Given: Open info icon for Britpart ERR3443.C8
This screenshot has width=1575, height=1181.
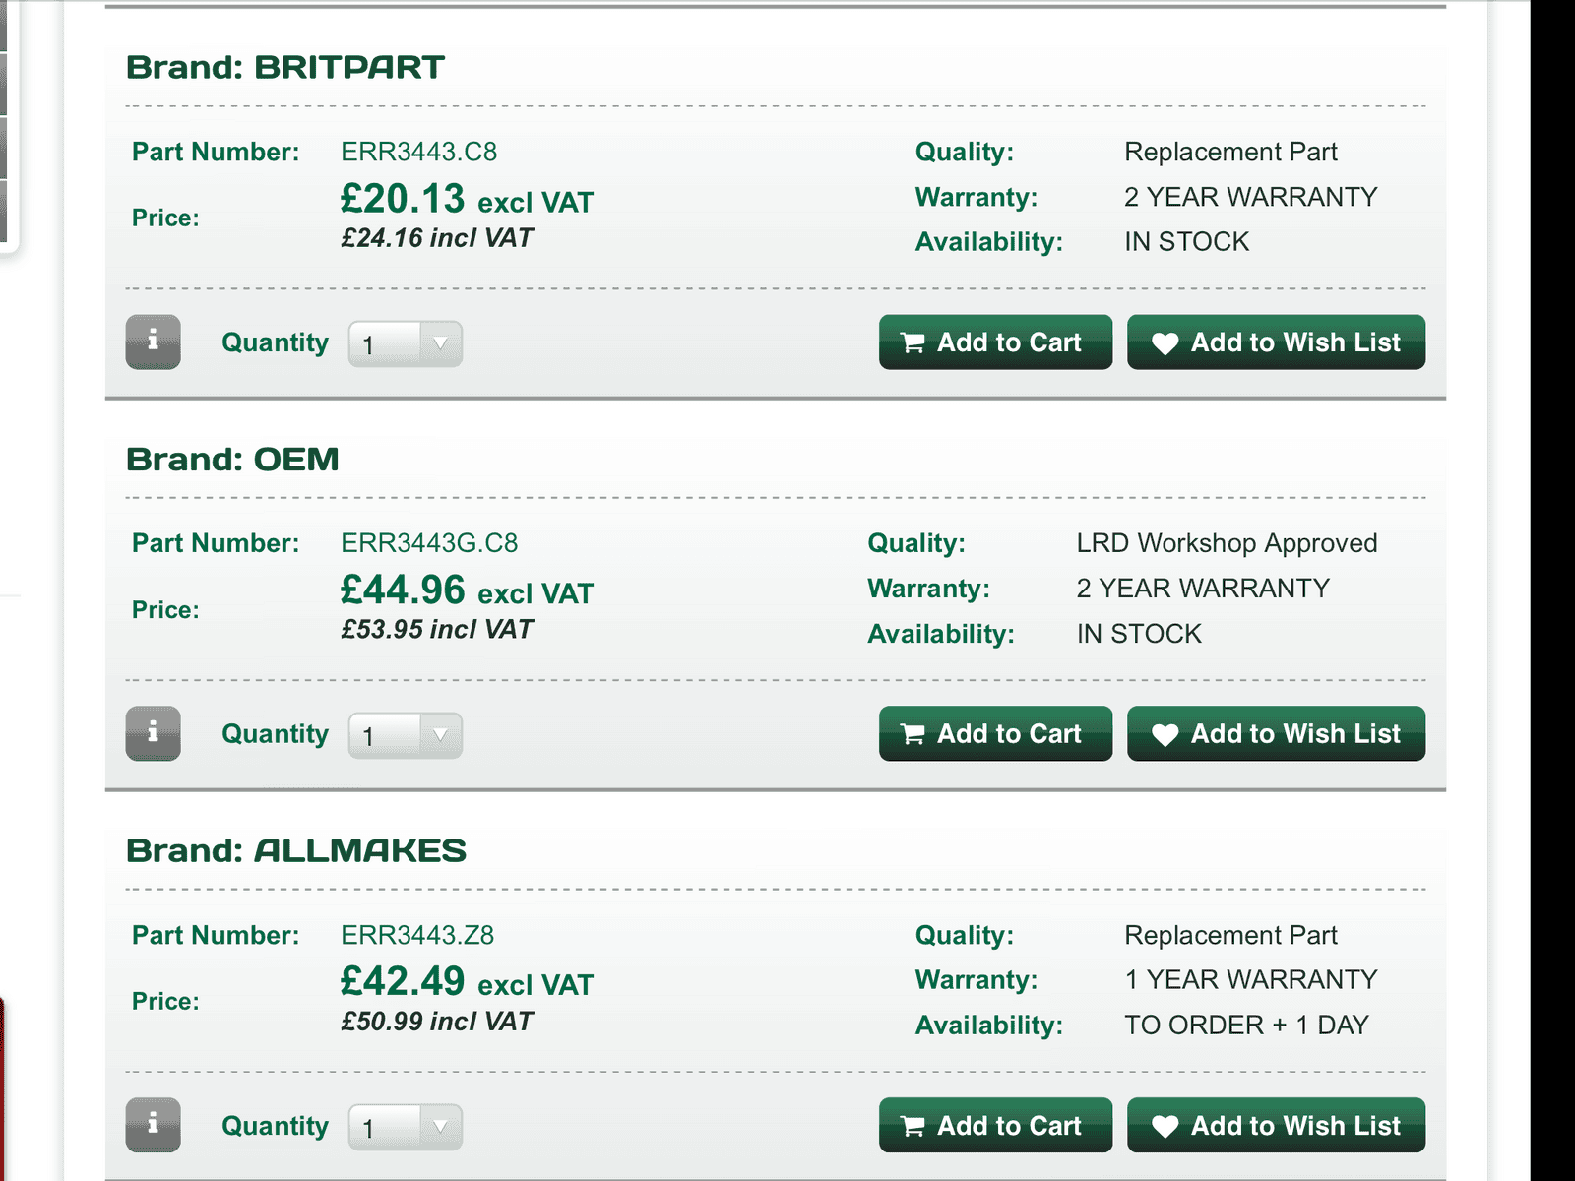Looking at the screenshot, I should click(153, 342).
